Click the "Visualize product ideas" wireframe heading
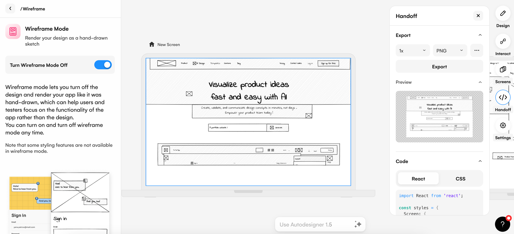 [x=249, y=90]
